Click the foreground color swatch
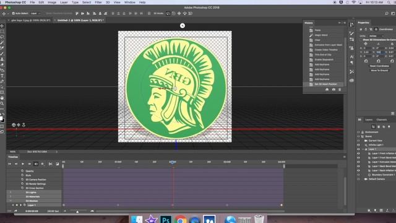The width and height of the screenshot is (396, 223). [1, 118]
